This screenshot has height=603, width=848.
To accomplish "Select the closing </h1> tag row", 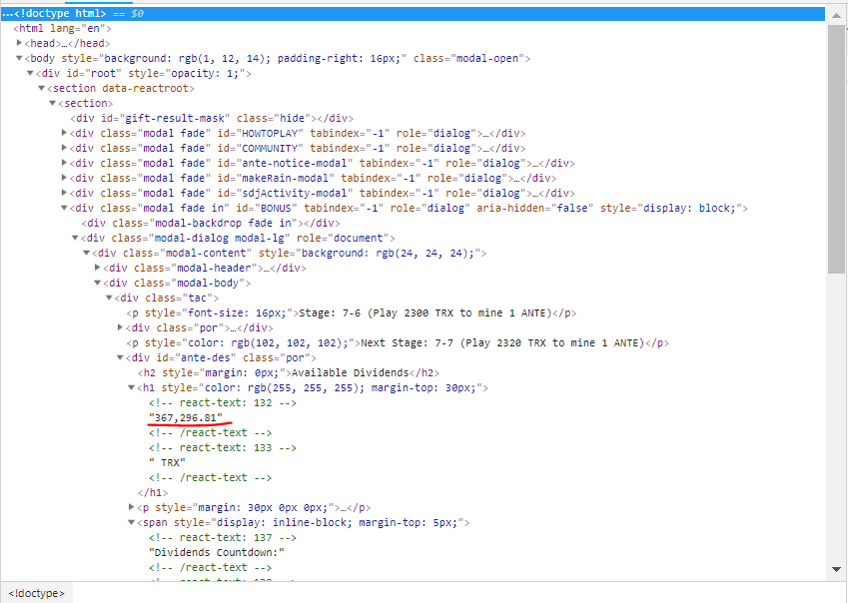I will (153, 493).
